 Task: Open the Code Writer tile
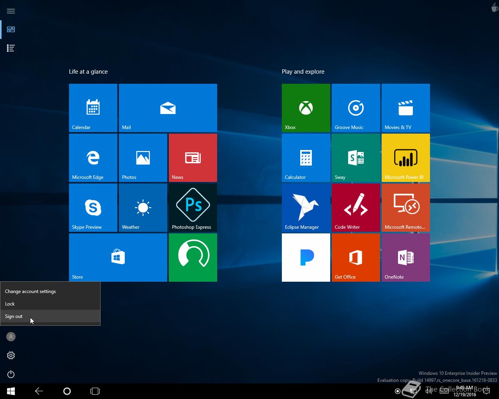(356, 208)
